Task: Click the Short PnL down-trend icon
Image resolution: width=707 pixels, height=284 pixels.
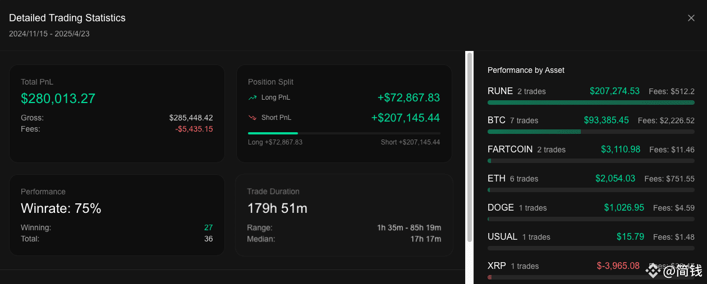Action: [252, 118]
